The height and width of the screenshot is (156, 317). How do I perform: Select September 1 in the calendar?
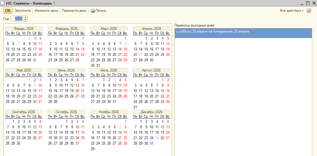coord(13,121)
